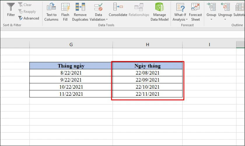Expand the Data Validation dropdown arrow

click(x=107, y=20)
